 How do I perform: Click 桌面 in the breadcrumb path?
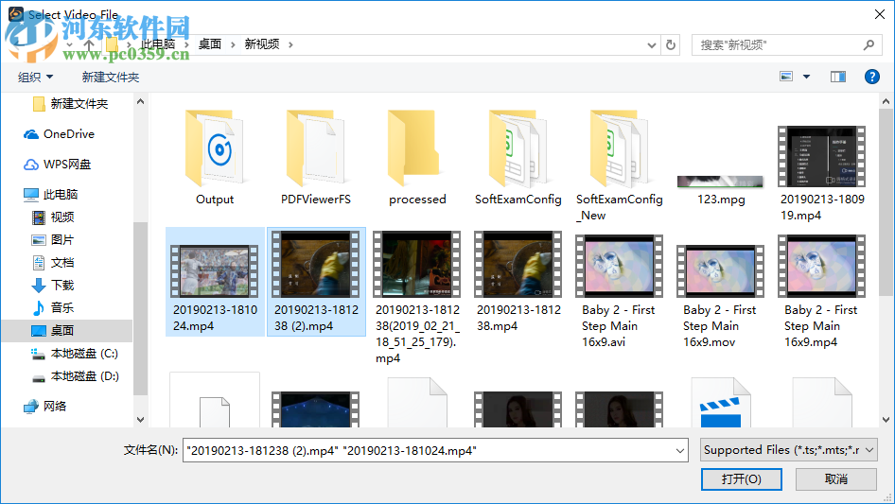tap(209, 44)
